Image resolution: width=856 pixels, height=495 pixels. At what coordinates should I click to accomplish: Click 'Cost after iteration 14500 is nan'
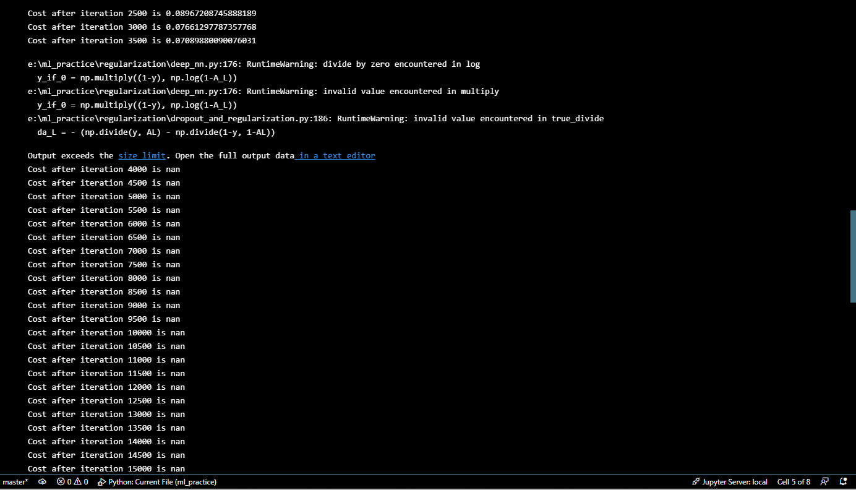(x=106, y=455)
